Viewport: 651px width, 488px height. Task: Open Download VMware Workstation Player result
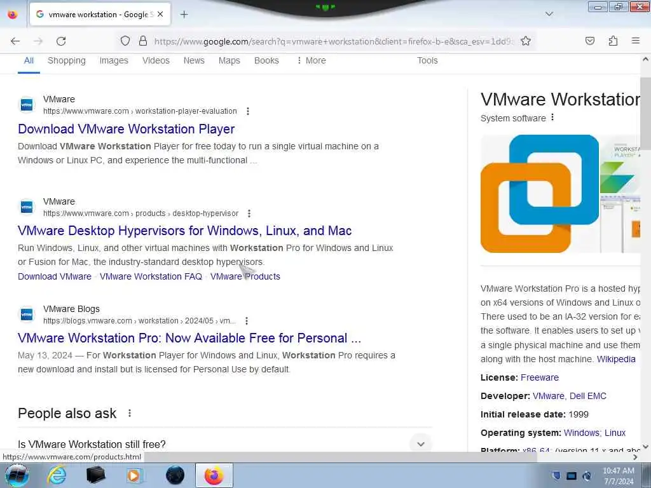(x=127, y=129)
